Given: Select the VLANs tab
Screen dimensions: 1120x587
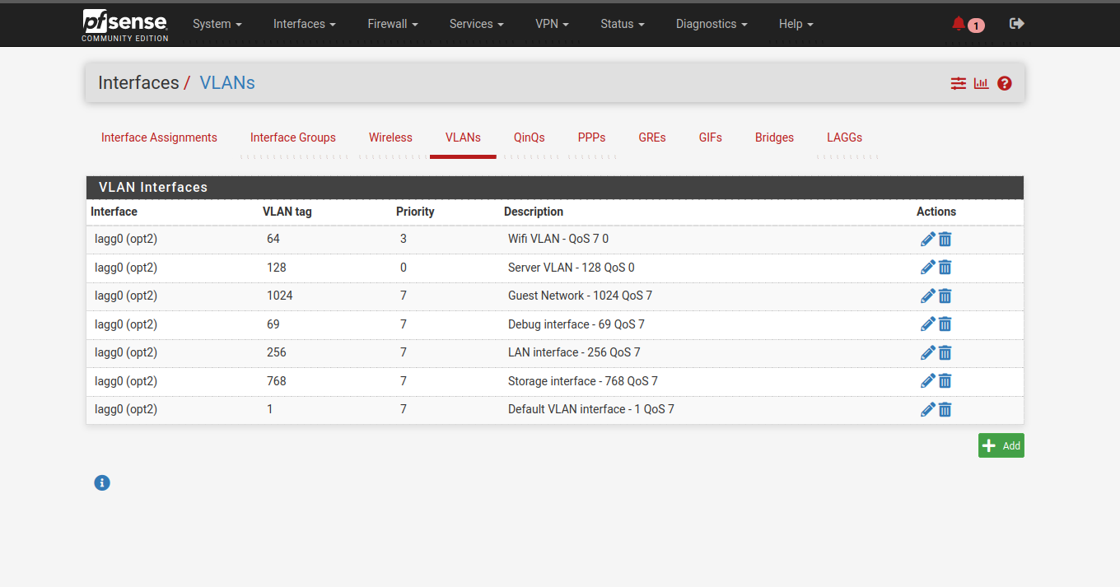Looking at the screenshot, I should tap(463, 137).
